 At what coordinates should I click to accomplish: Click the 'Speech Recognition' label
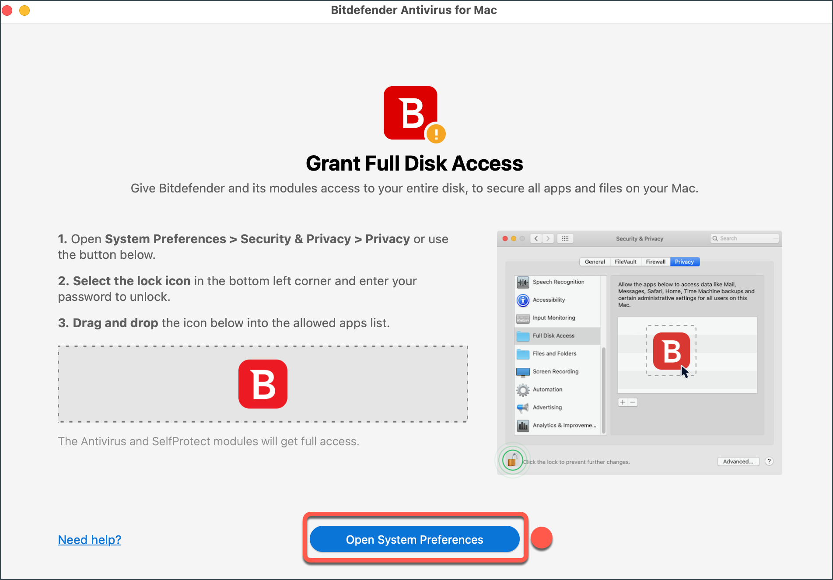tap(558, 282)
